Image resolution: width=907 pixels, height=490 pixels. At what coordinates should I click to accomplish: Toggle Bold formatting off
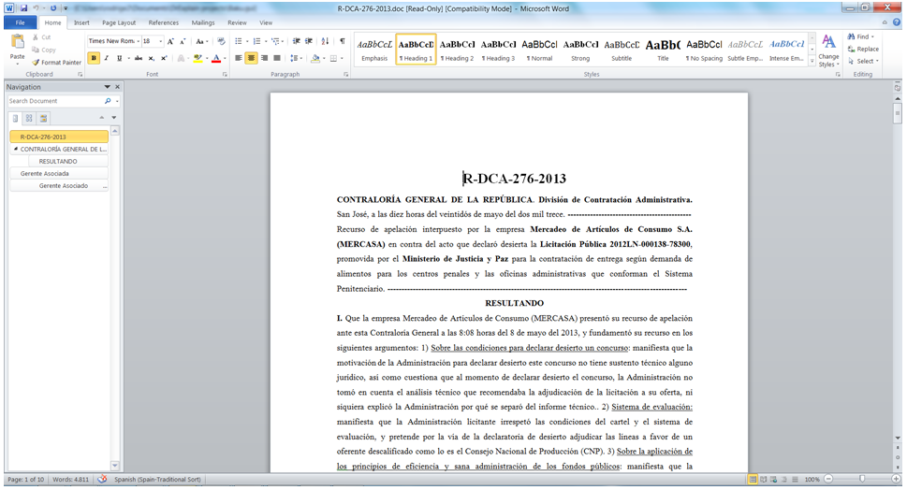[93, 58]
